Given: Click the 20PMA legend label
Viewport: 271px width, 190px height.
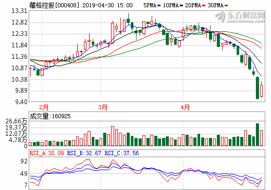Looking at the screenshot, I should coord(193,5).
